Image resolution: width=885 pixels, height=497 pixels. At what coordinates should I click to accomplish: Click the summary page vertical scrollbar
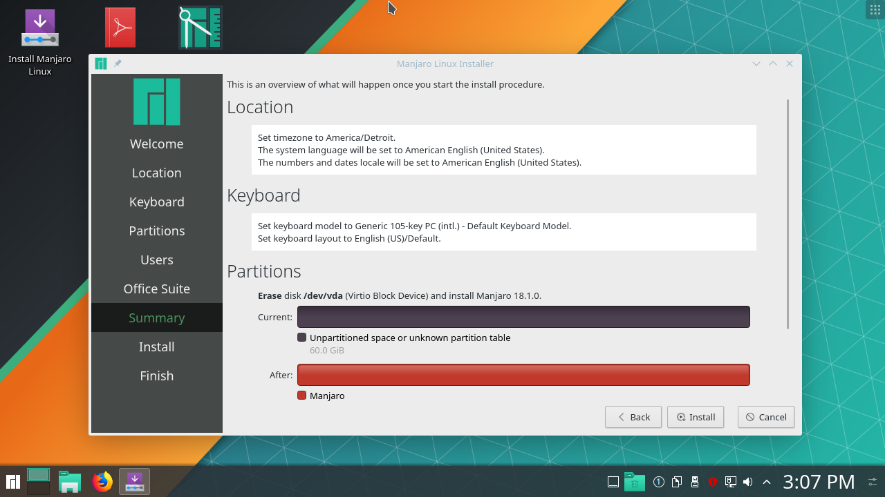[x=788, y=214]
